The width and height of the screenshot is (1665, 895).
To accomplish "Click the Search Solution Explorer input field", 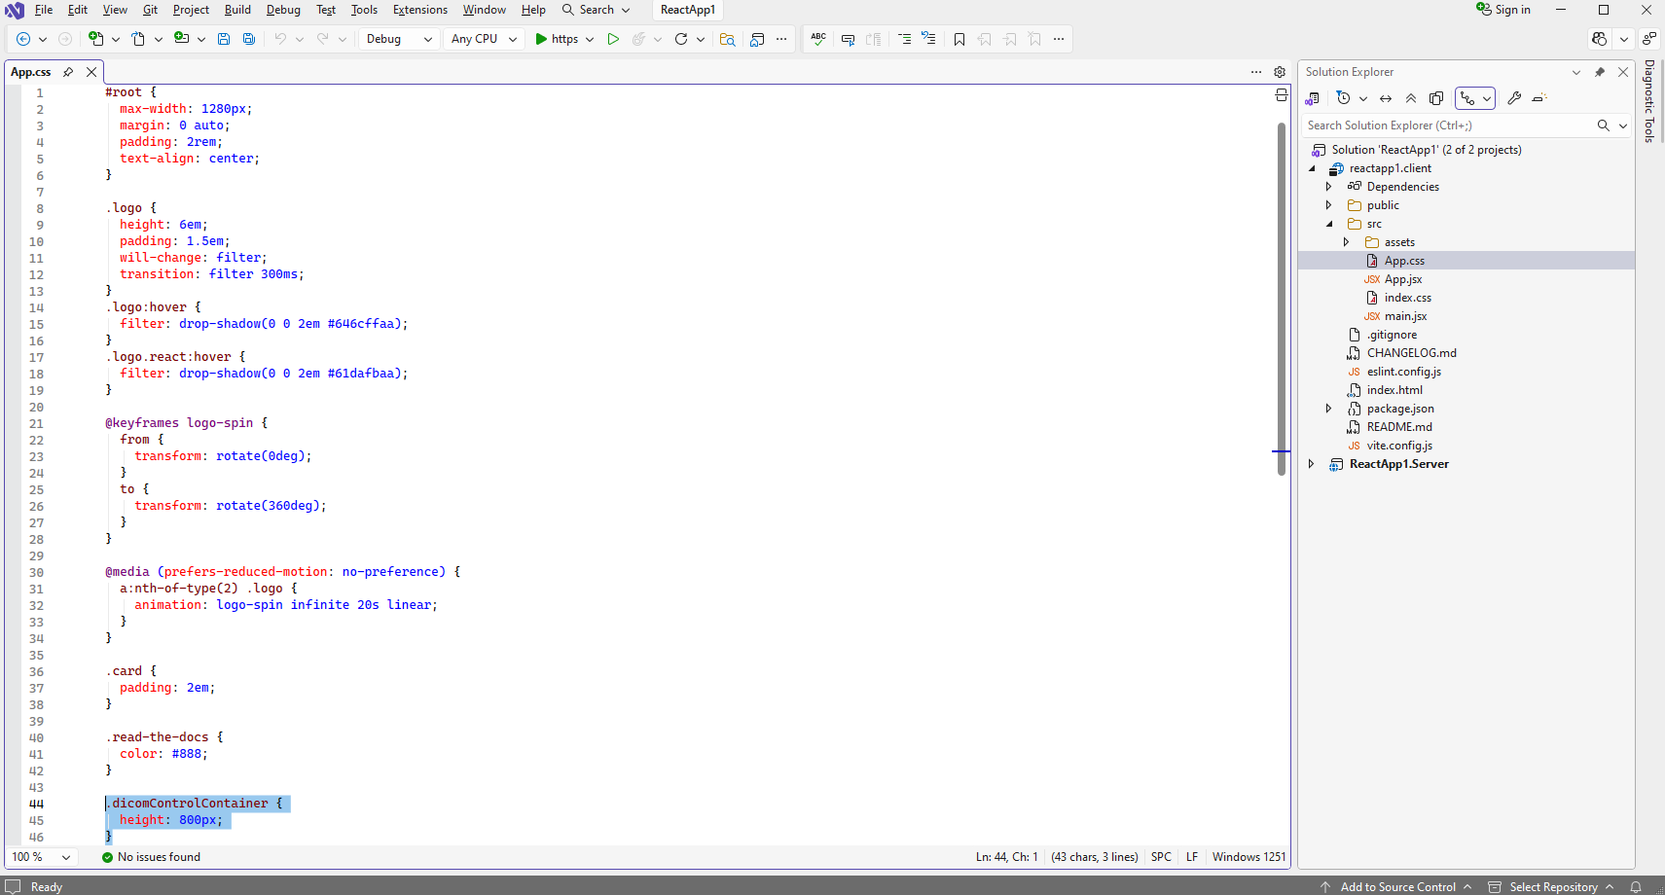I will click(x=1448, y=125).
